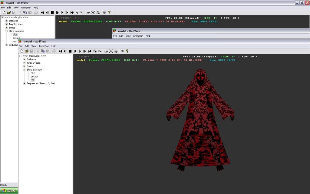Fast-forward to end in front window toolbar
Viewport: 310px width, 194px height.
click(90, 51)
